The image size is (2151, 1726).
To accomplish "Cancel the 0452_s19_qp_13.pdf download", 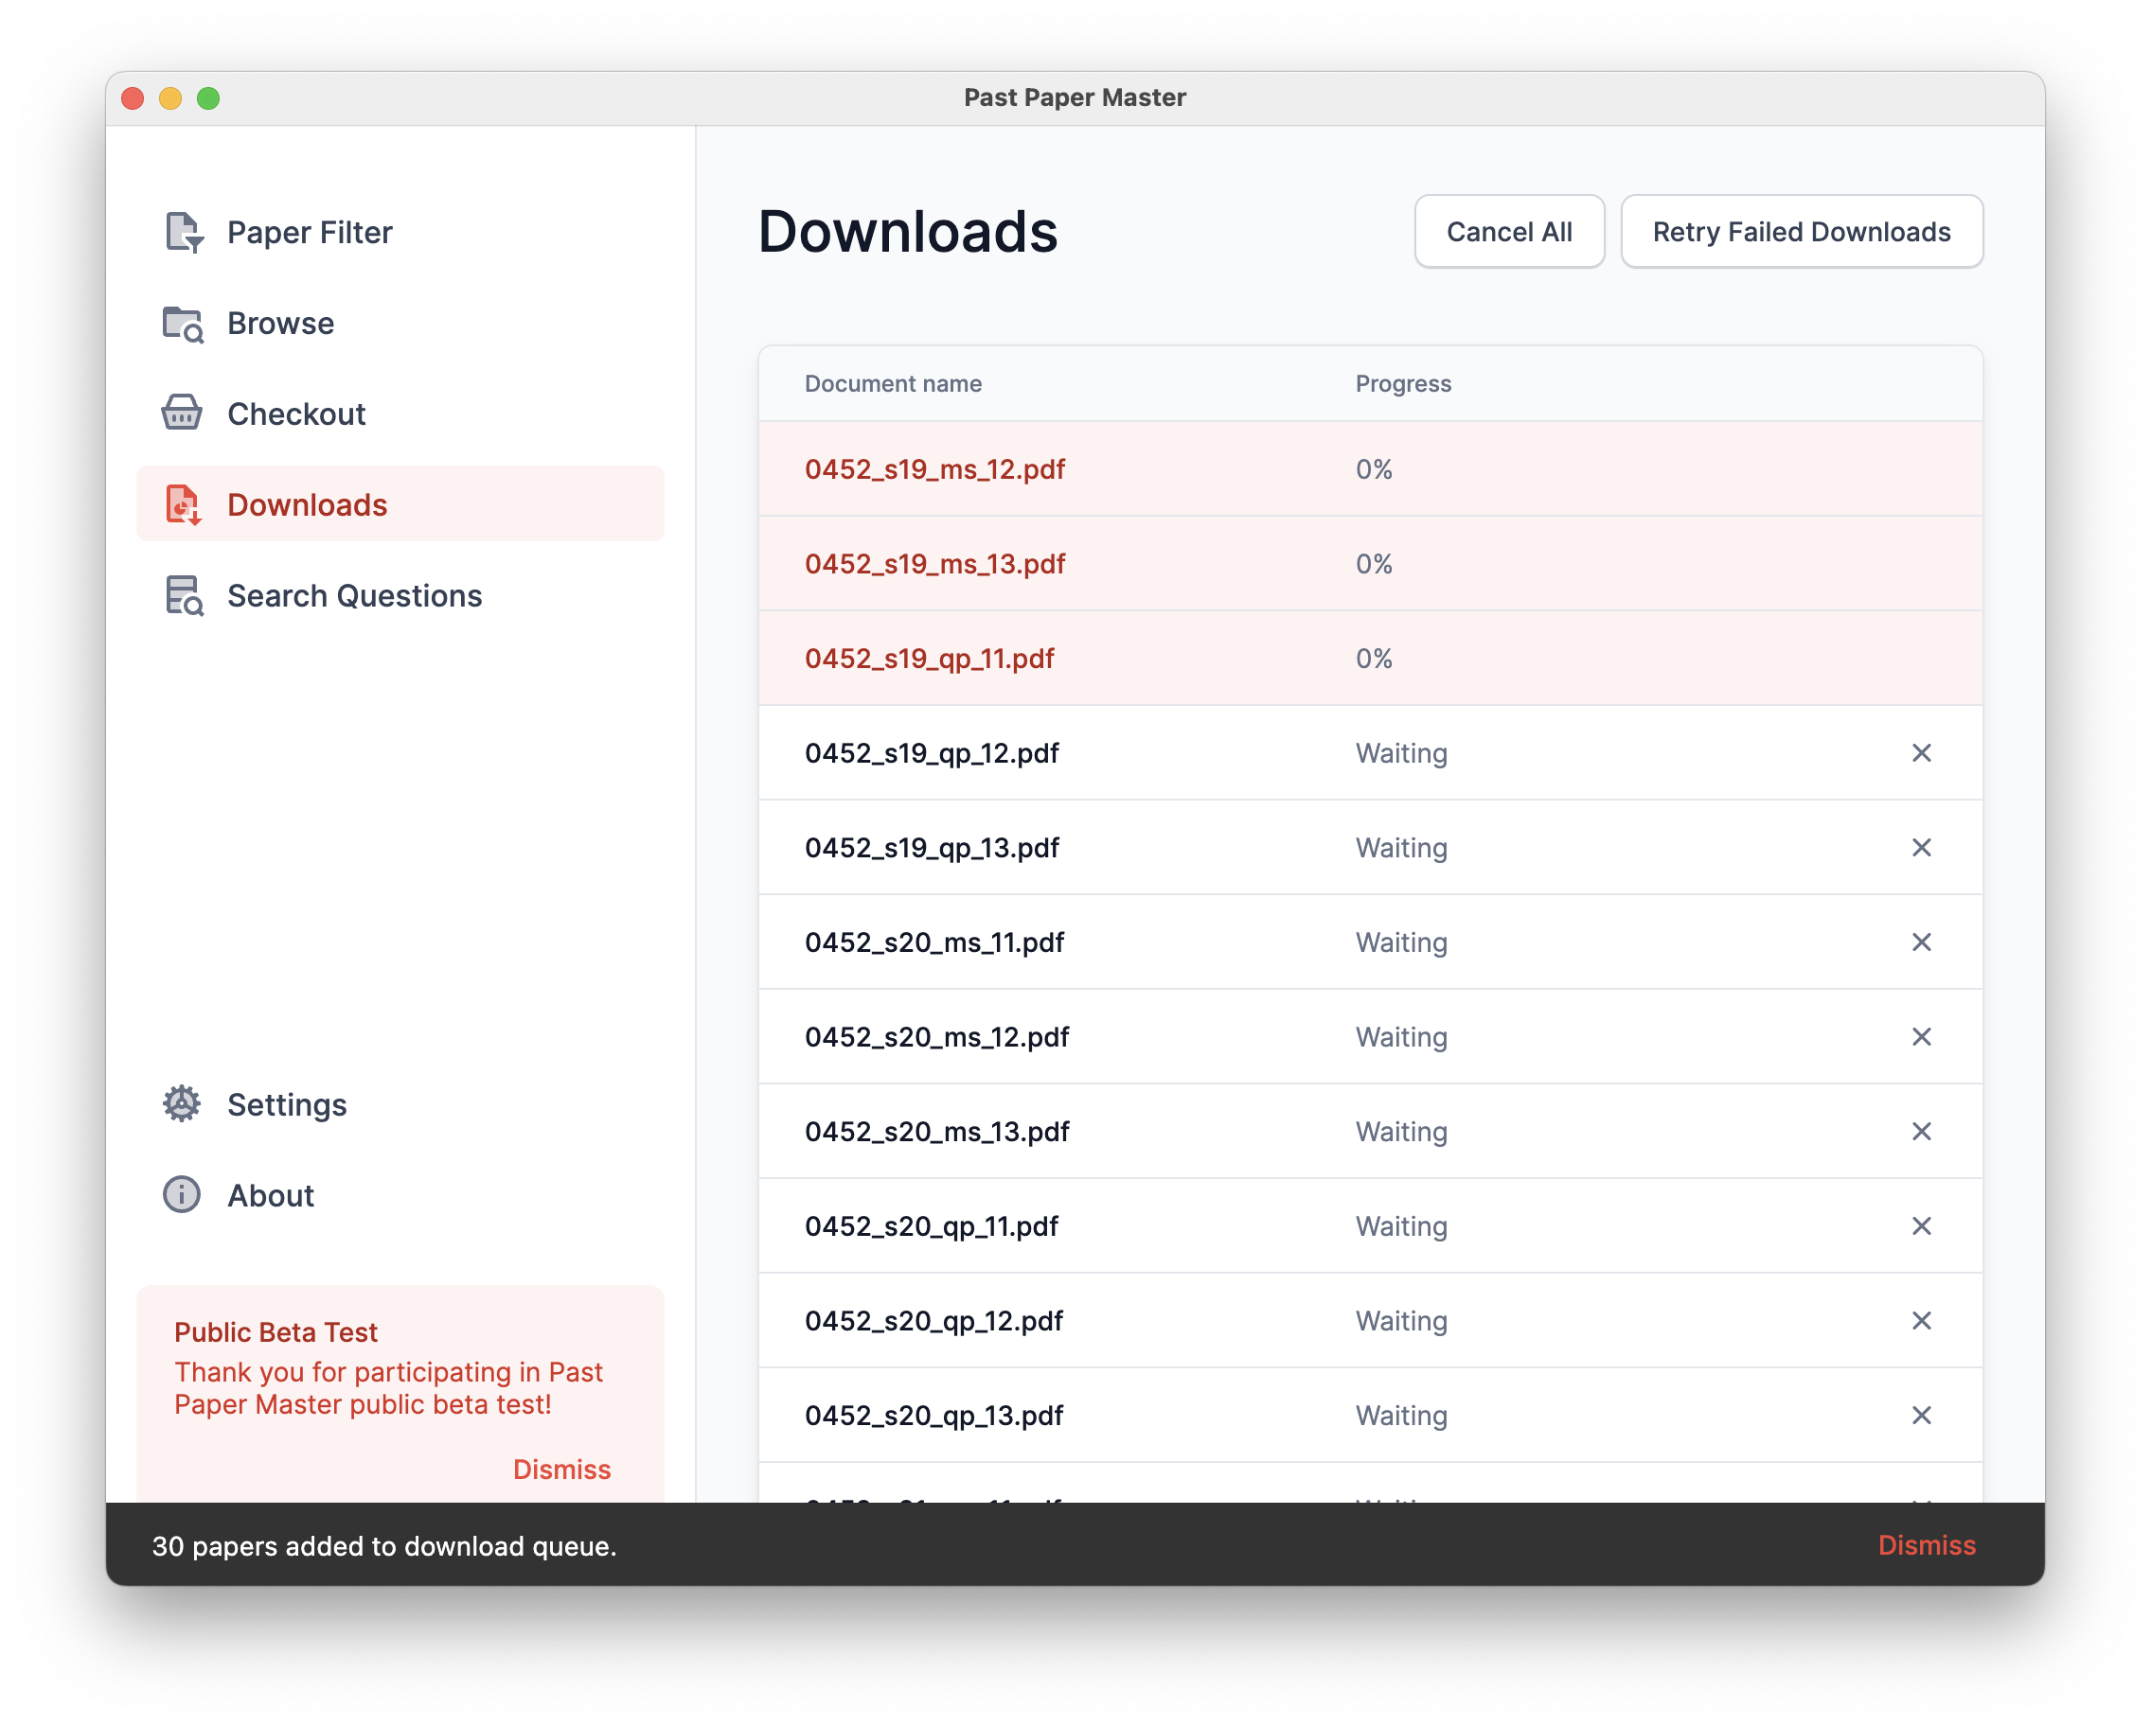I will point(1922,849).
